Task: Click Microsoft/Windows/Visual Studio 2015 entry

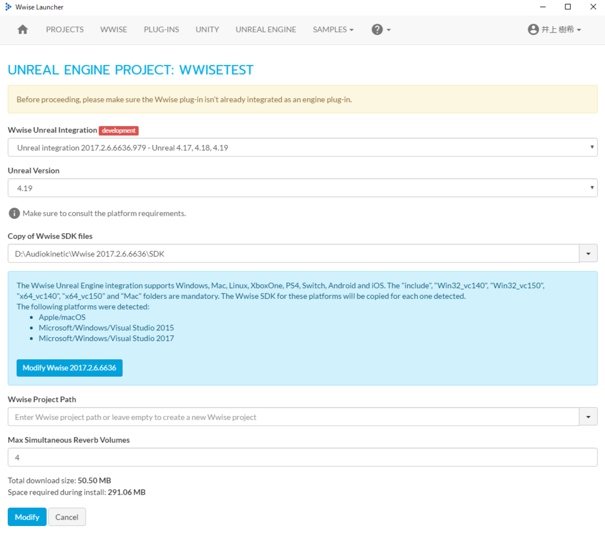Action: pyautogui.click(x=106, y=328)
